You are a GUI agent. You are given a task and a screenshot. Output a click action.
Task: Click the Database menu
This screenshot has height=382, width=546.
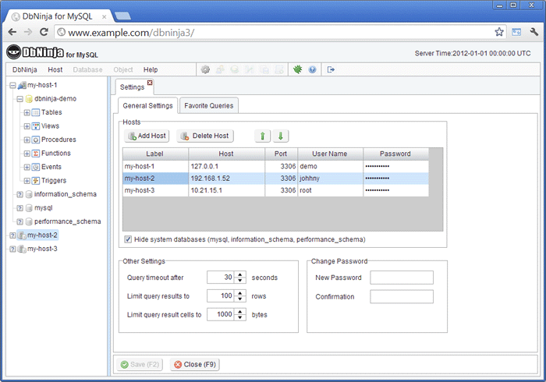pyautogui.click(x=87, y=69)
